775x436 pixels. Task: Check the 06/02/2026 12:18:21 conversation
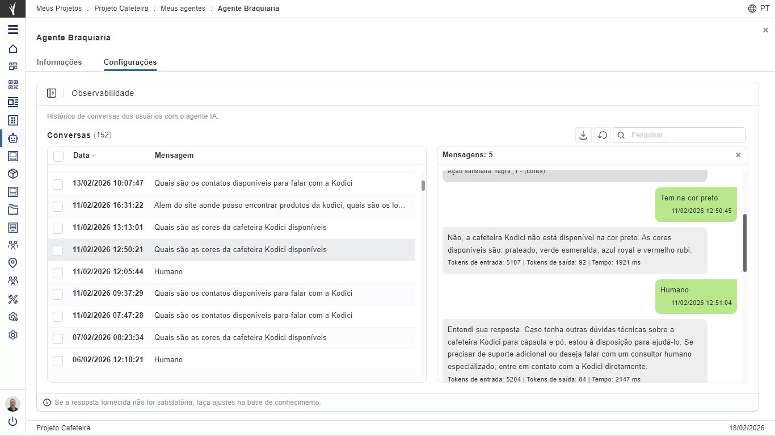pyautogui.click(x=58, y=360)
